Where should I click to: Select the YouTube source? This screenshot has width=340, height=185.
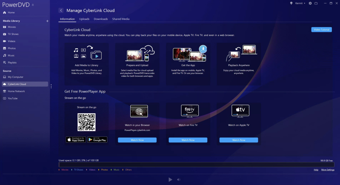click(12, 98)
